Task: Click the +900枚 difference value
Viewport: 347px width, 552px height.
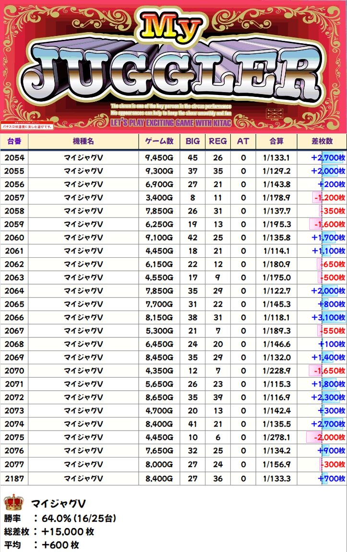Action: pos(332,451)
